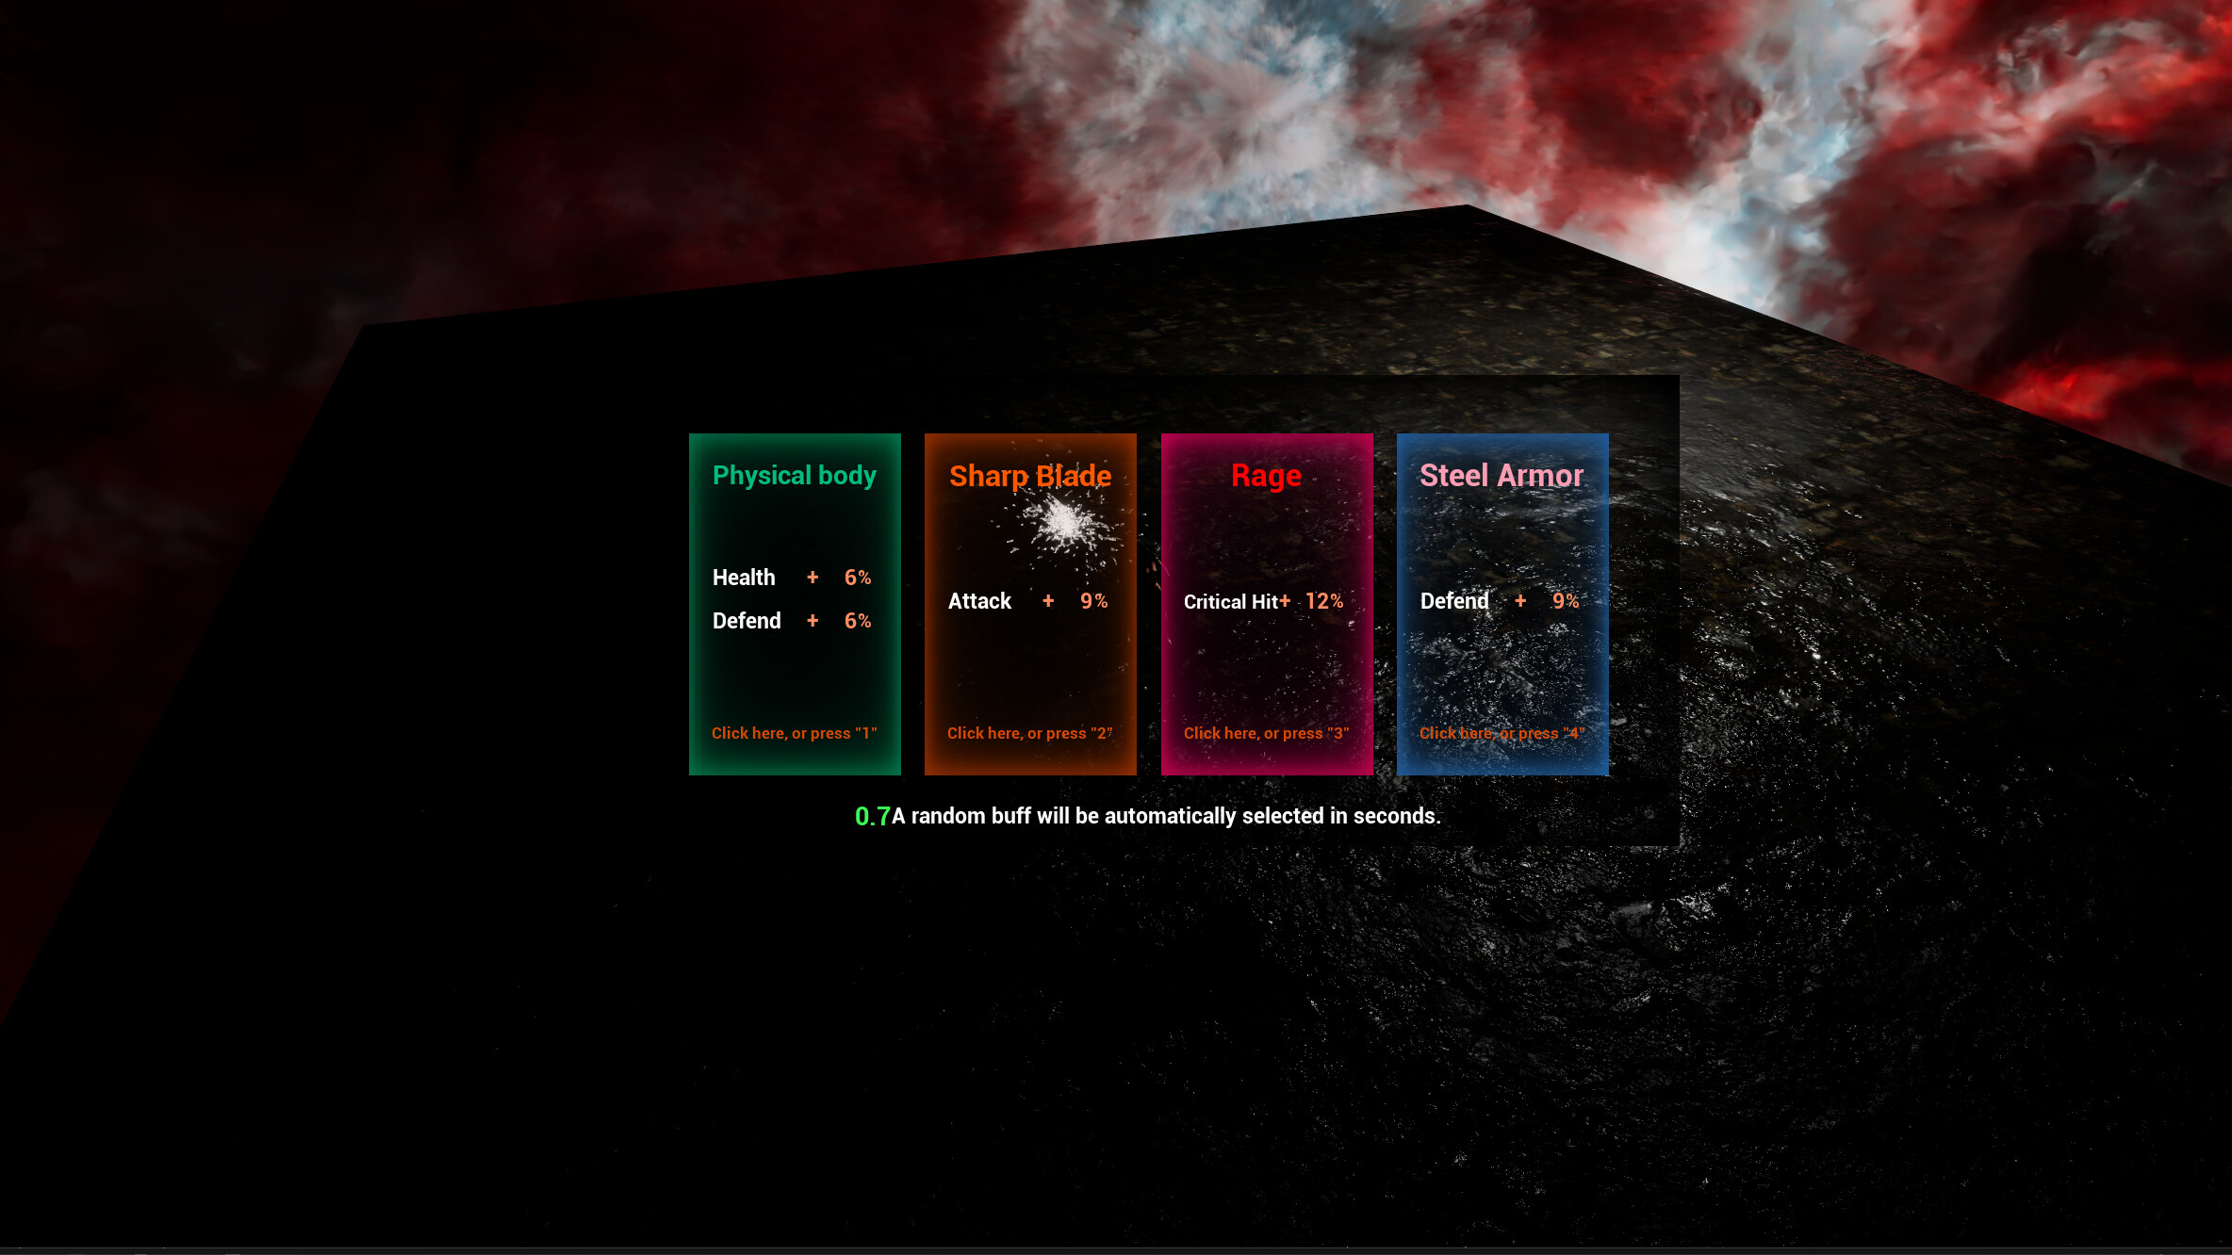Click "Click here, or press 1" prompt
The width and height of the screenshot is (2232, 1255).
(x=794, y=733)
